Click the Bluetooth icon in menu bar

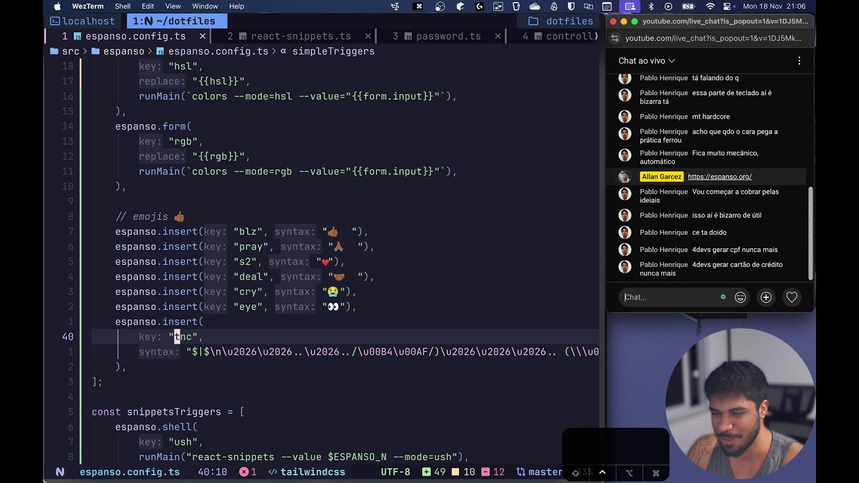651,6
